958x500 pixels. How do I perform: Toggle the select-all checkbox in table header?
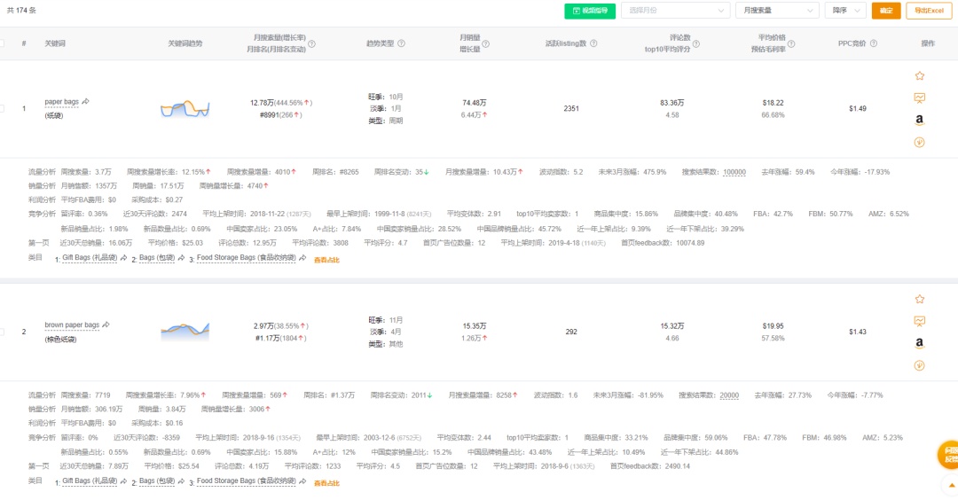[x=2, y=43]
